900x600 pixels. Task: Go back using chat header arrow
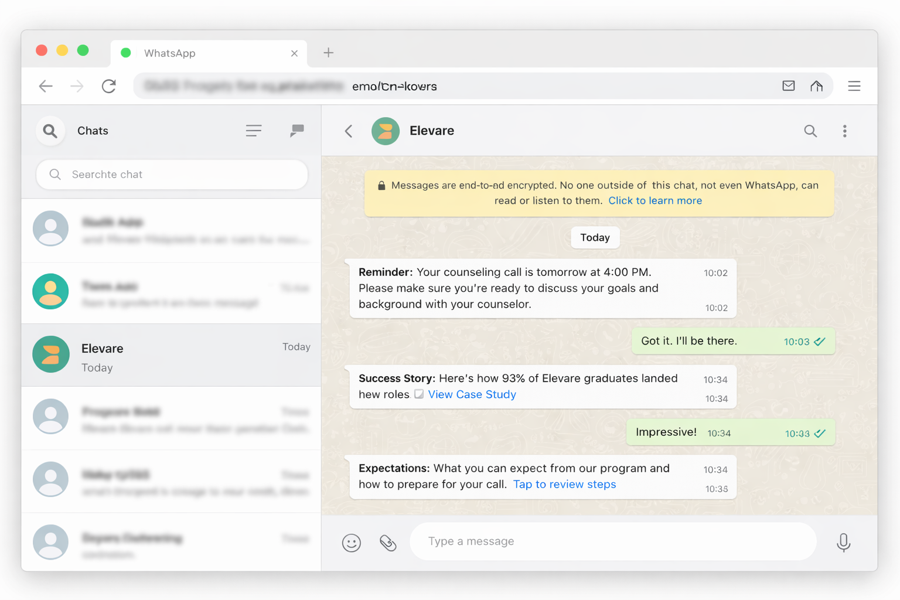[x=349, y=131]
